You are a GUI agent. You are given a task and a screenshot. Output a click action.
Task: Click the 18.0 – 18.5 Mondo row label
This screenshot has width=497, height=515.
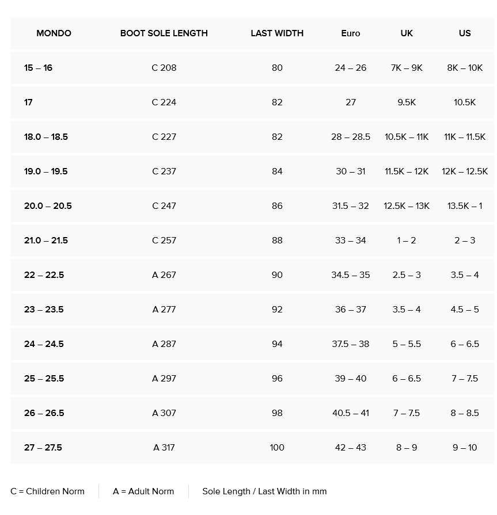coord(46,137)
